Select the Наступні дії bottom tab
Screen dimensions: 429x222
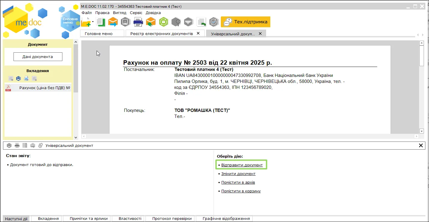(16, 219)
